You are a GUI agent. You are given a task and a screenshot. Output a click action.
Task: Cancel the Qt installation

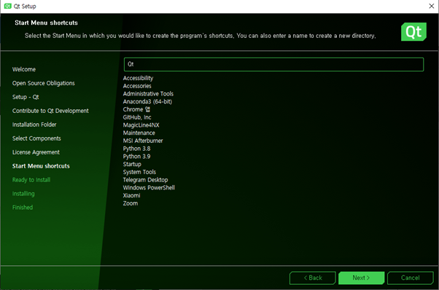point(410,278)
